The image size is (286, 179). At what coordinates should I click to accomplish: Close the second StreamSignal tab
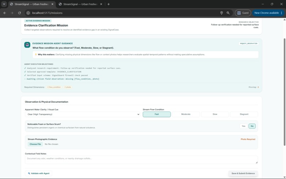tap(101, 4)
